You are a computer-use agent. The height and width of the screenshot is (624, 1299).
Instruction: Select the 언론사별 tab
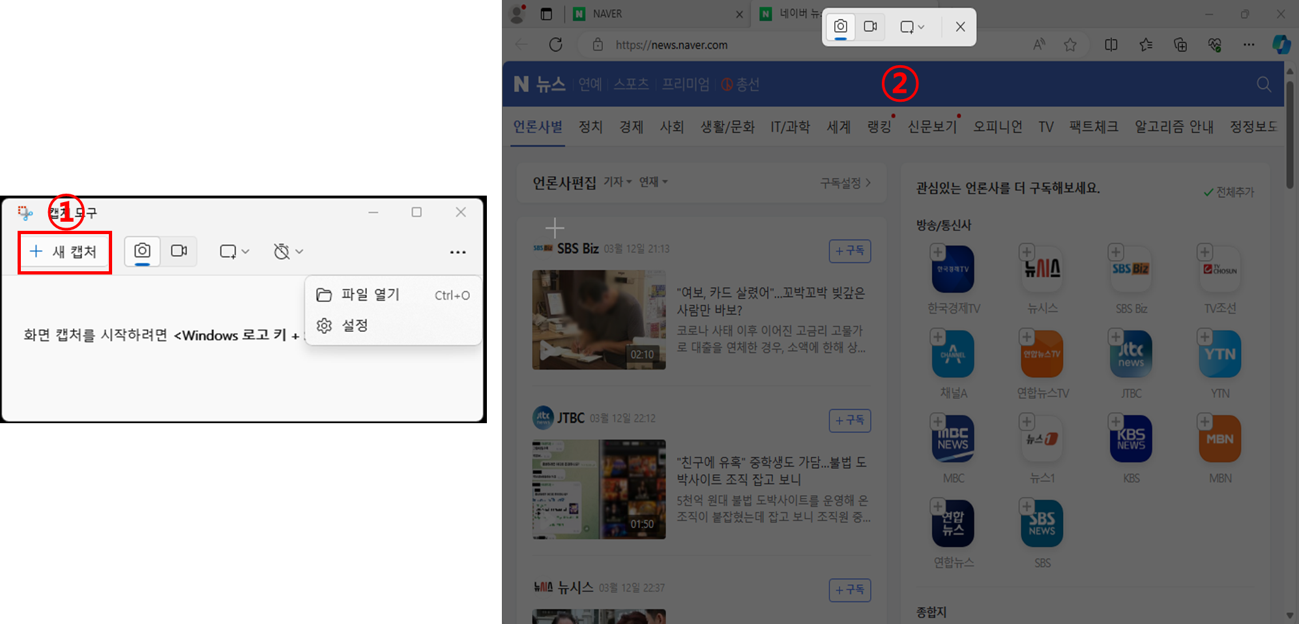click(538, 126)
